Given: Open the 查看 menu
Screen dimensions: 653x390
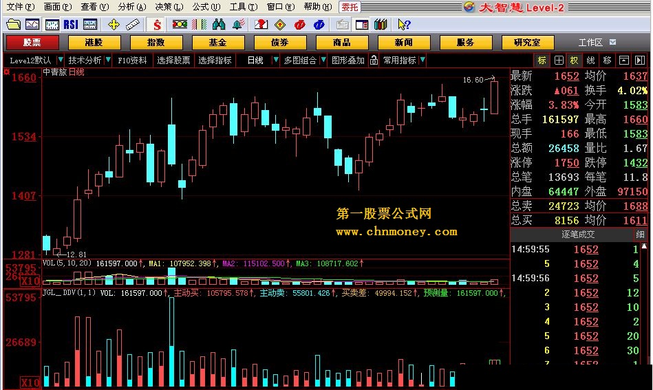Looking at the screenshot, I should (94, 7).
